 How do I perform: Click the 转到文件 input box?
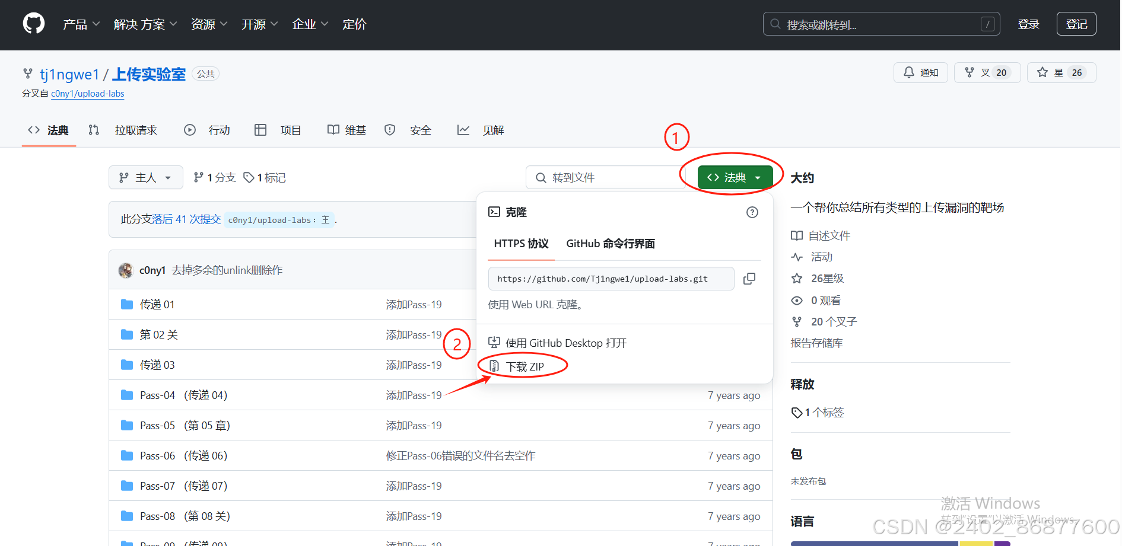click(605, 177)
